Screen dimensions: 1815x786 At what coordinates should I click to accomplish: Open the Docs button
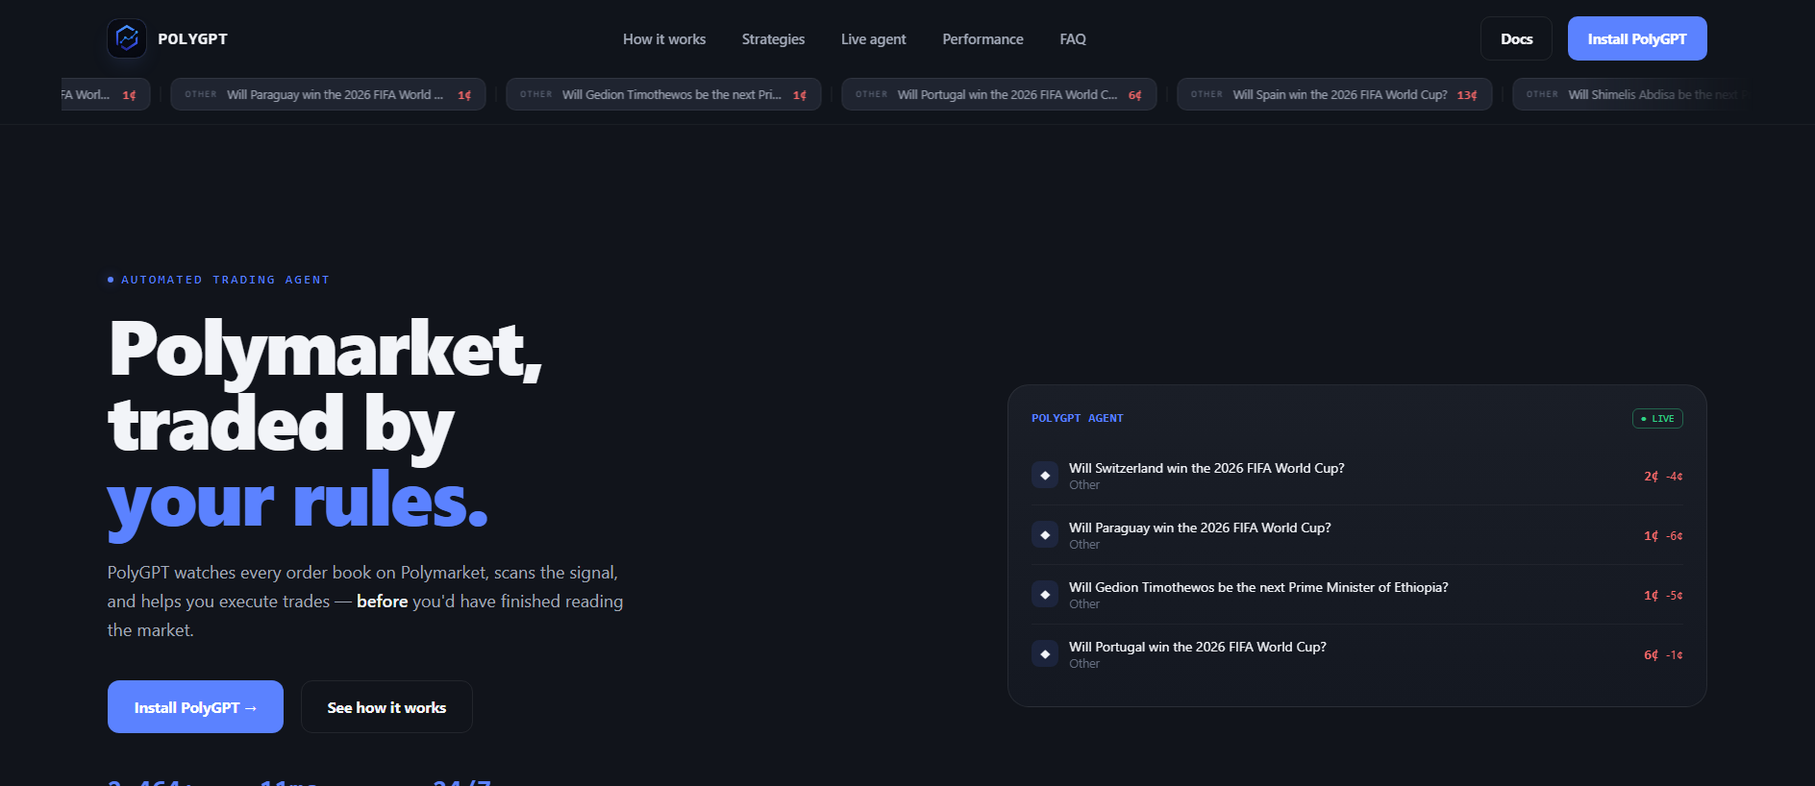tap(1516, 38)
